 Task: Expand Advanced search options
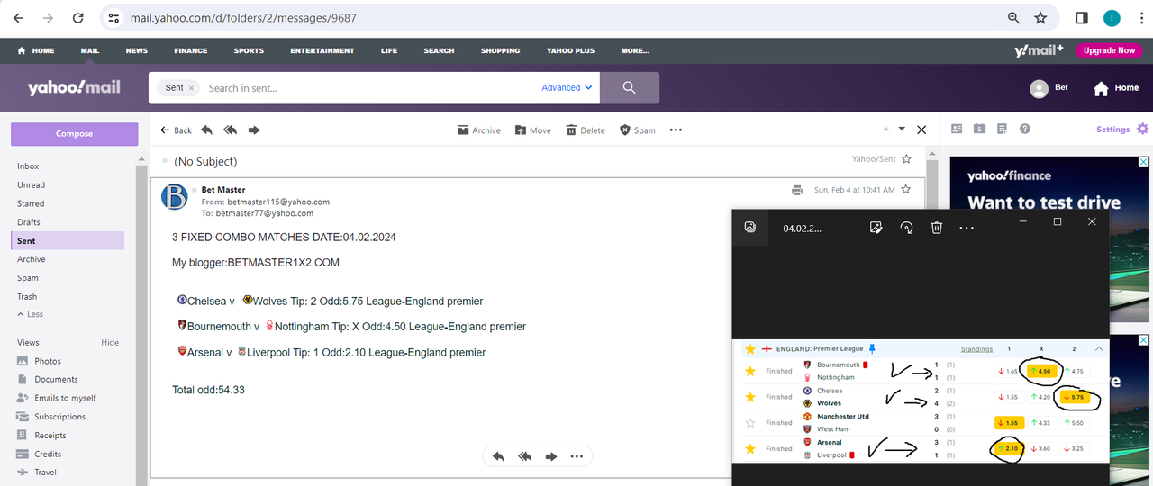point(567,88)
